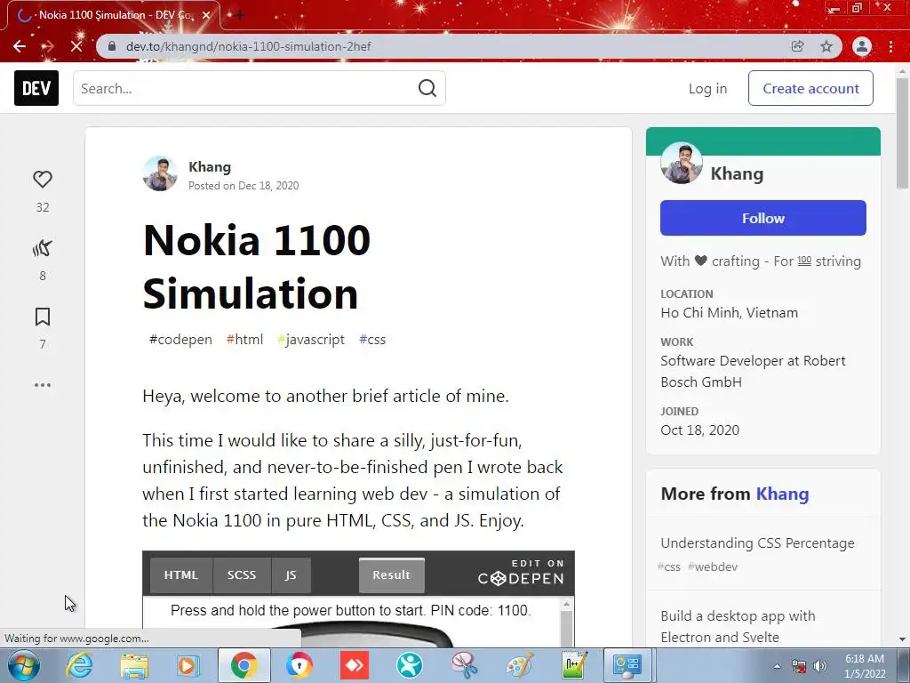Viewport: 910px width, 683px height.
Task: Open Chrome profile avatar icon
Action: [862, 46]
